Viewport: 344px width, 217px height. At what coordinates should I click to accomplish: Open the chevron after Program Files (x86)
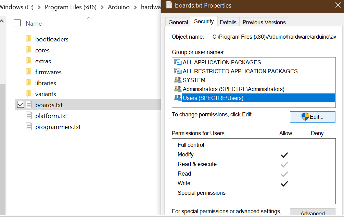102,7
